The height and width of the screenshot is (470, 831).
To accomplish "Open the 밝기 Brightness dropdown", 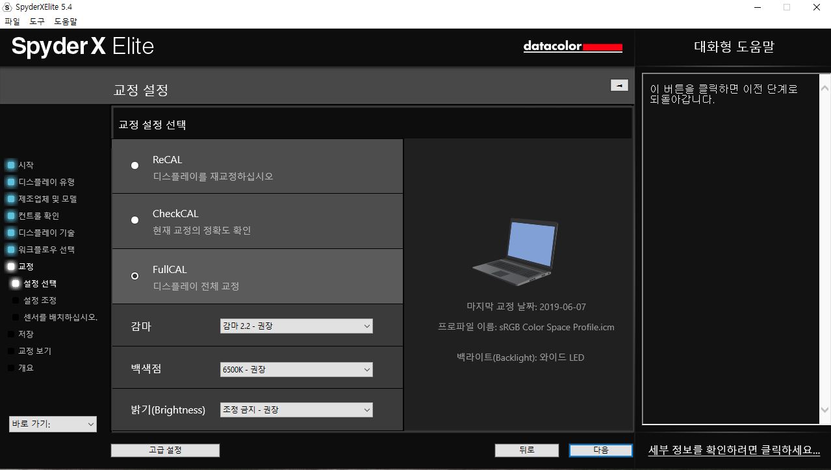I will 296,410.
